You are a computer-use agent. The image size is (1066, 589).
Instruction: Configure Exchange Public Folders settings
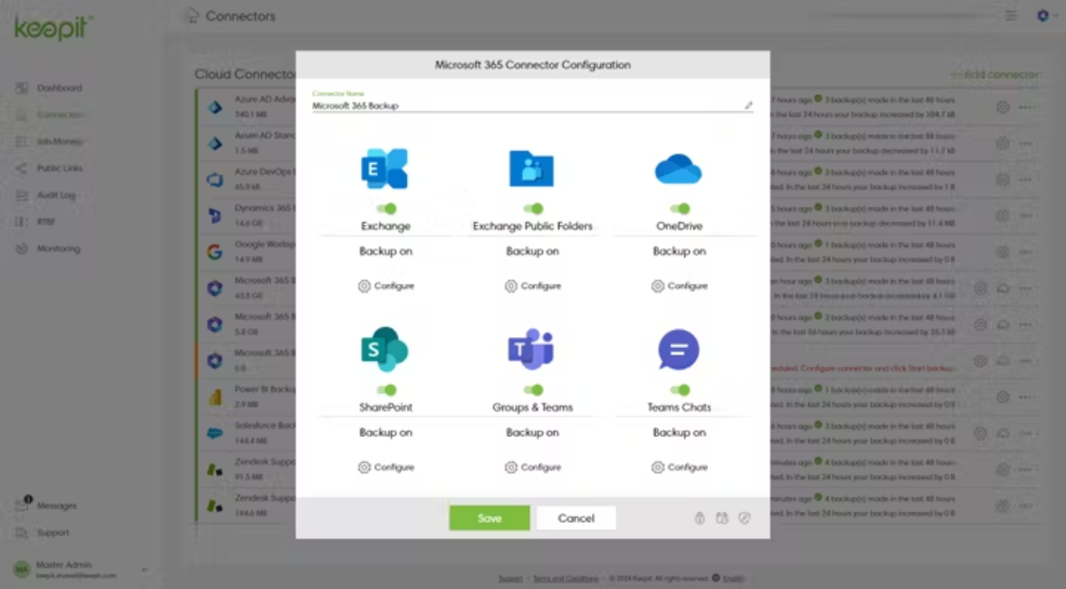(533, 286)
